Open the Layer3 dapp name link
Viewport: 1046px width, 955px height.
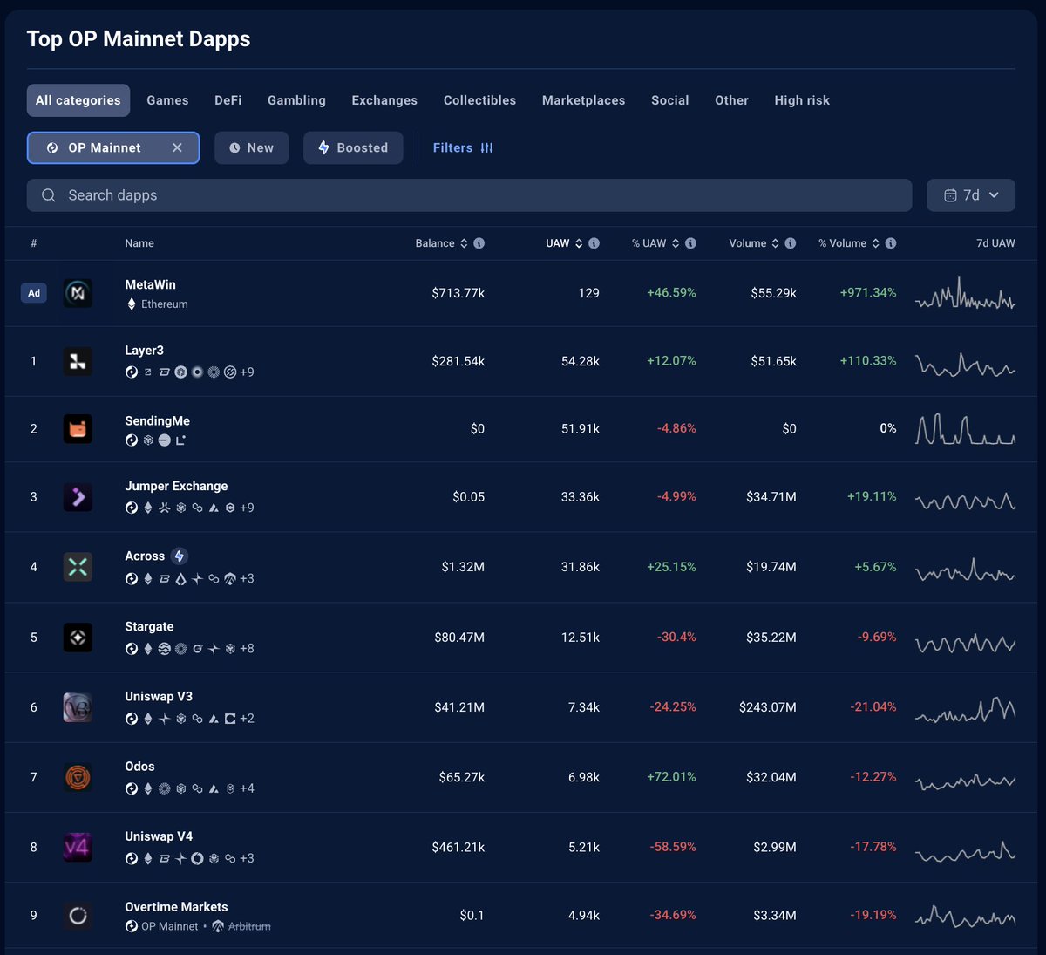click(144, 351)
